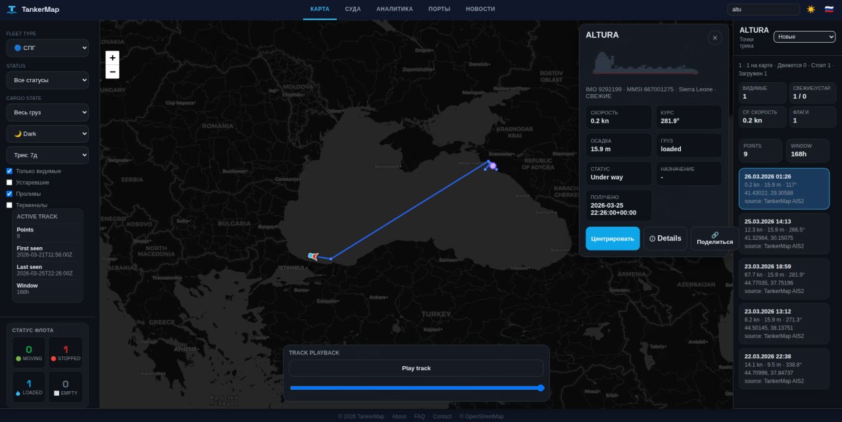
Task: Open the Fleet Type СПГ dropdown
Action: pyautogui.click(x=47, y=48)
